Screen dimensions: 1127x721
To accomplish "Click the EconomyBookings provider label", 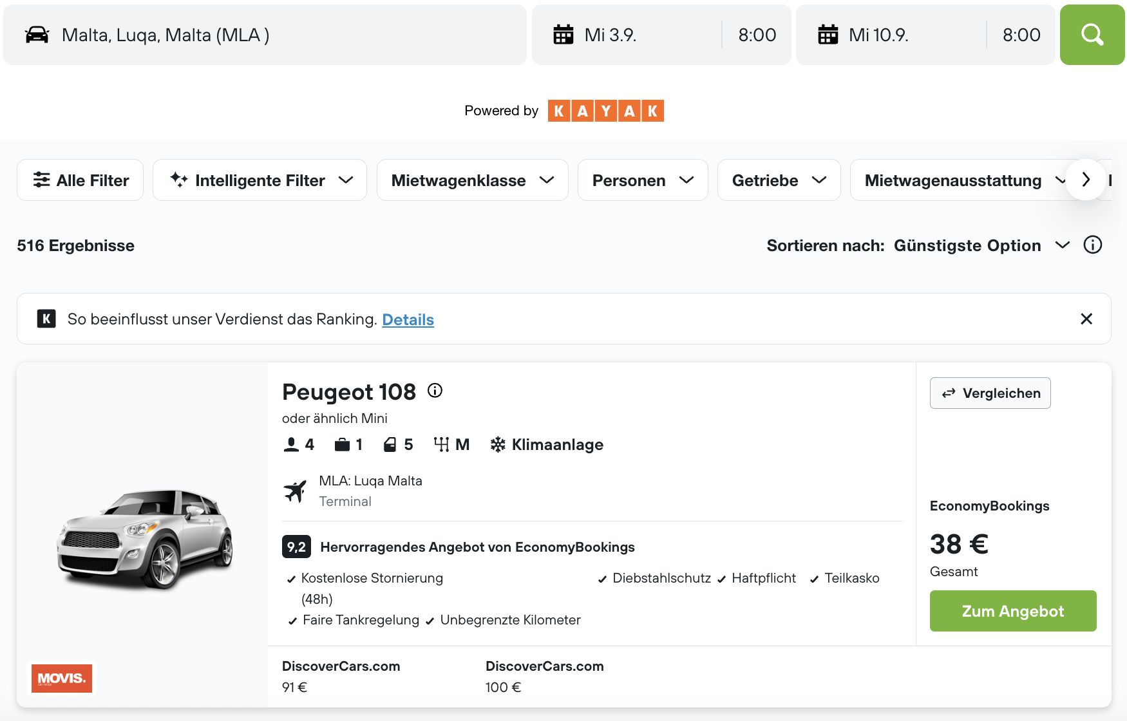I will click(x=989, y=506).
